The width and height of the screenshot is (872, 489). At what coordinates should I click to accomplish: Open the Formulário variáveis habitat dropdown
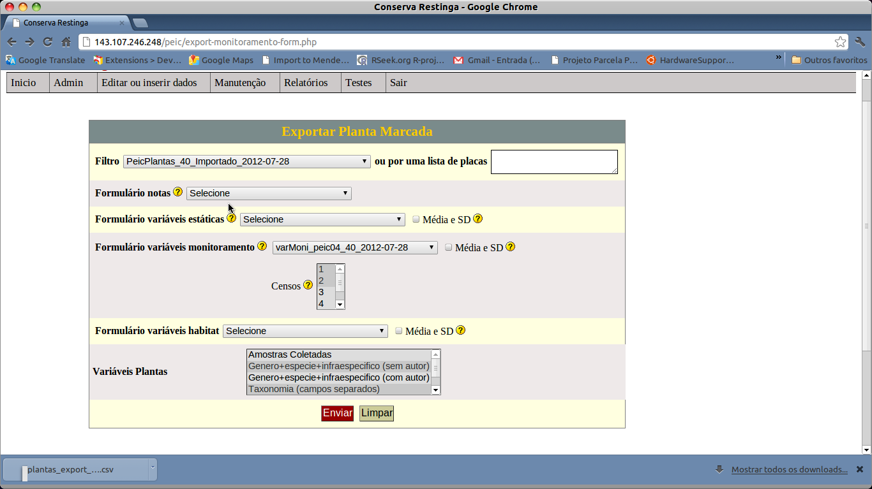point(305,331)
